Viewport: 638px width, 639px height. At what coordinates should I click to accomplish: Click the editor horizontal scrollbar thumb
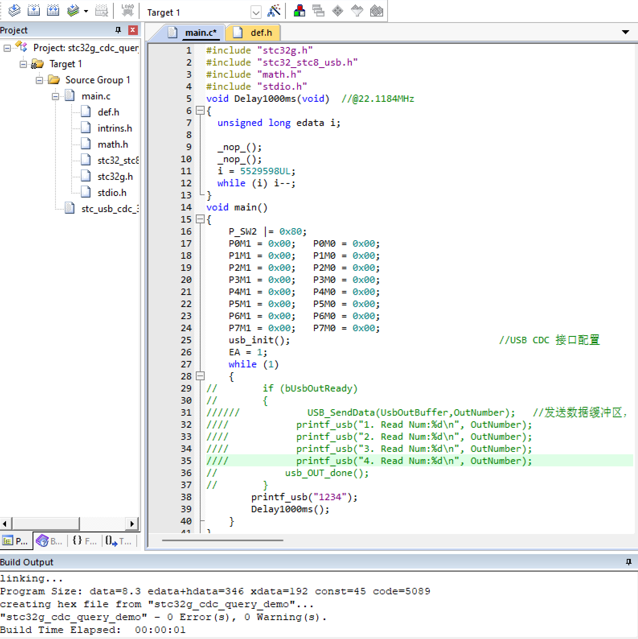[223, 540]
